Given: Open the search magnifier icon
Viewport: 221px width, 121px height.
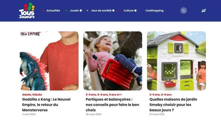Looking at the screenshot, I should pos(184,11).
